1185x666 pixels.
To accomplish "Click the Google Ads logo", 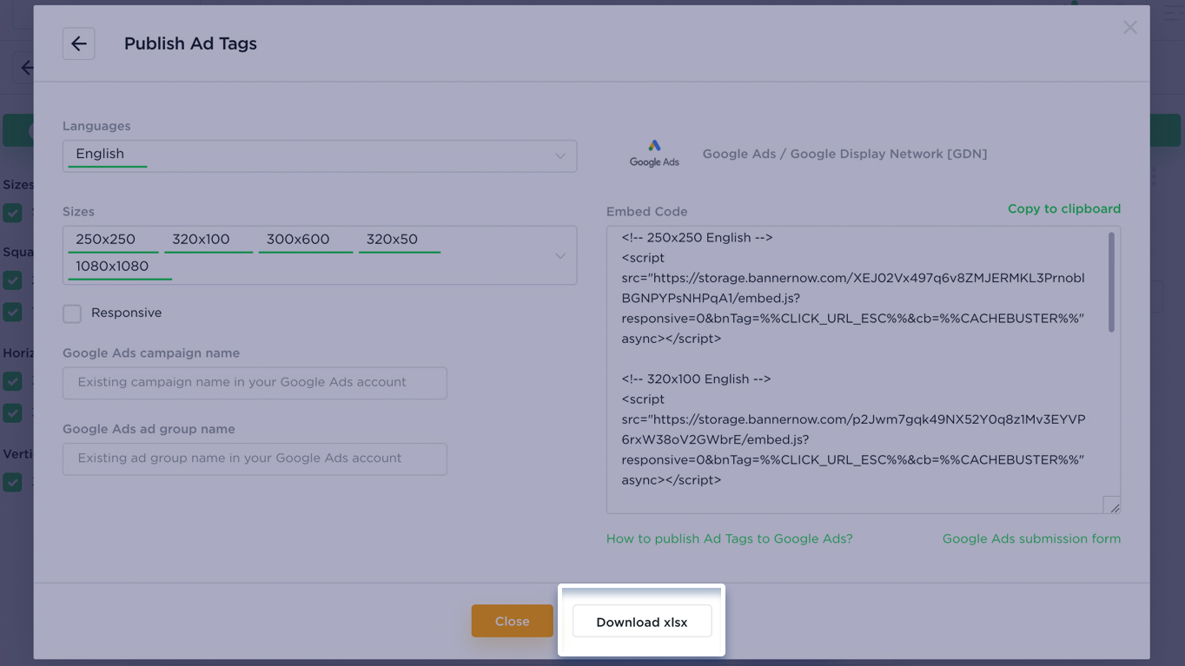I will [x=654, y=154].
